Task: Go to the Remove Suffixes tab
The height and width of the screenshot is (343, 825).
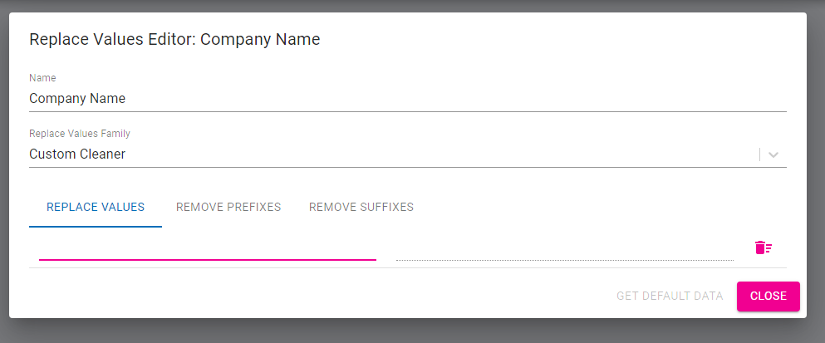Action: click(x=361, y=207)
